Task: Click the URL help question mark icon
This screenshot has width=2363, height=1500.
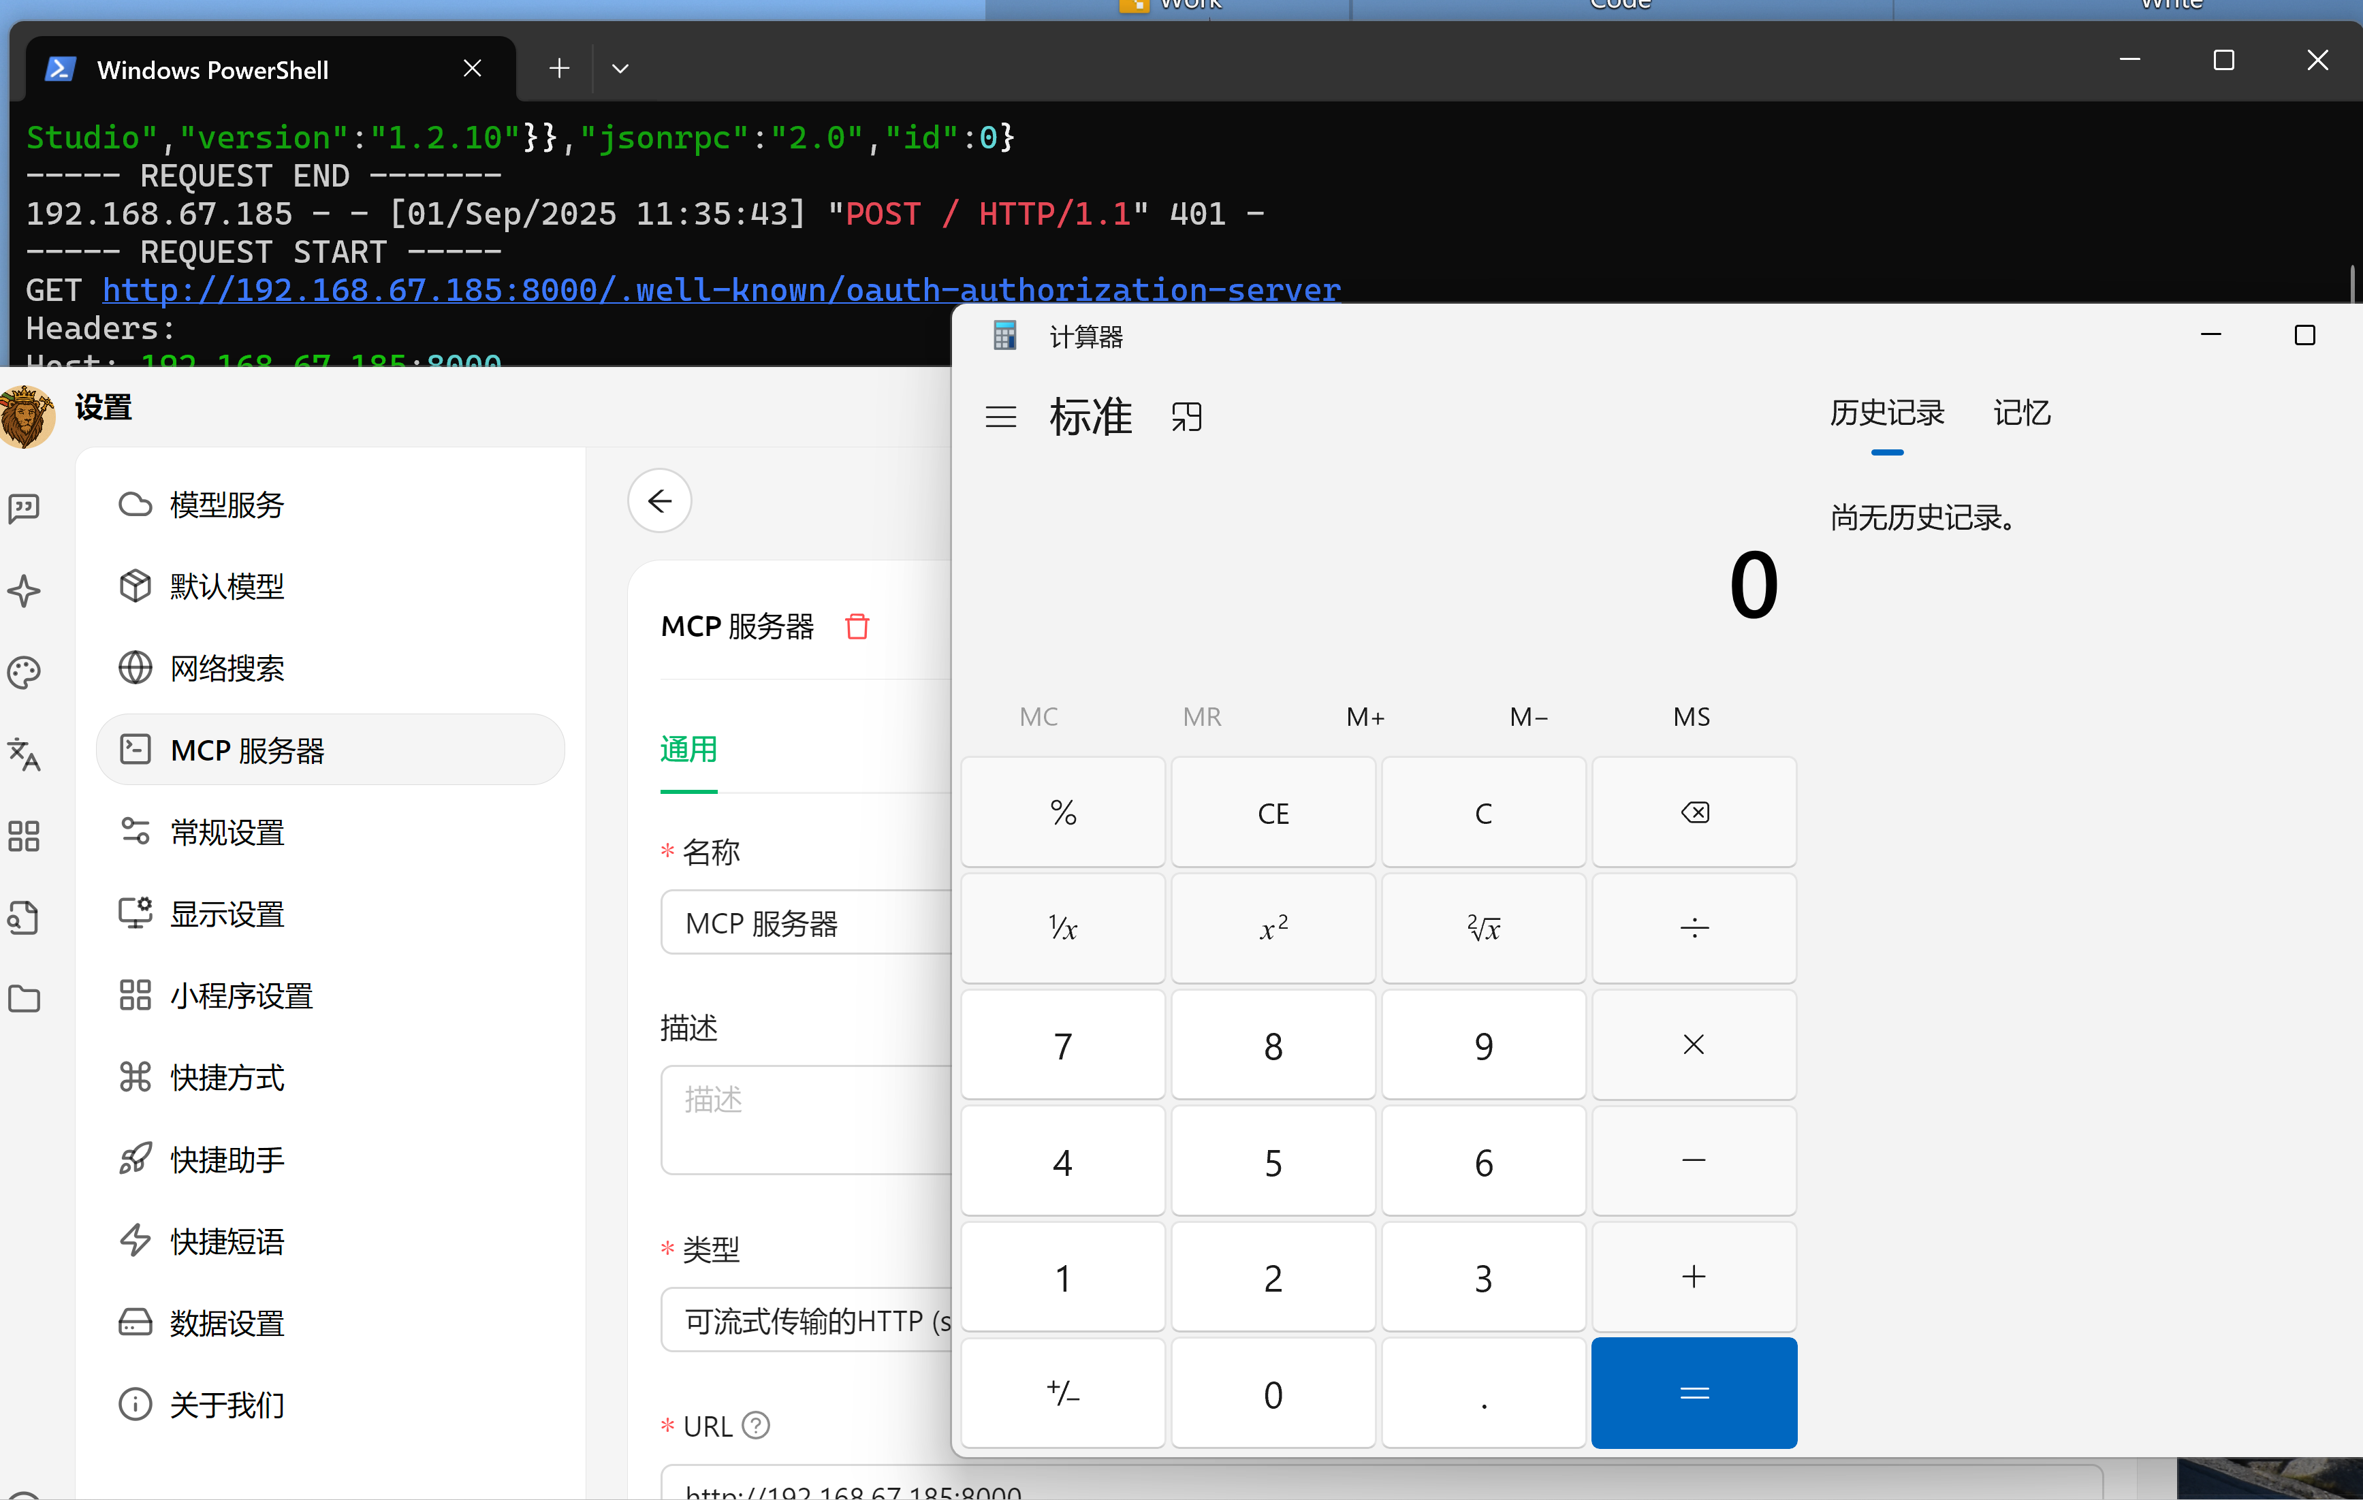Action: click(756, 1424)
